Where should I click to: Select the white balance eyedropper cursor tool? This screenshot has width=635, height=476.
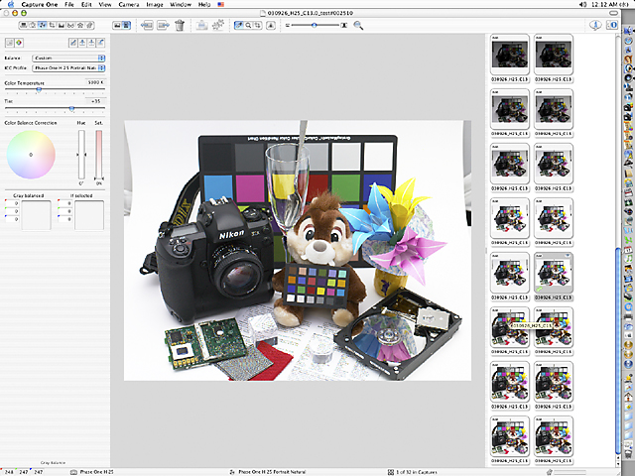tap(239, 25)
